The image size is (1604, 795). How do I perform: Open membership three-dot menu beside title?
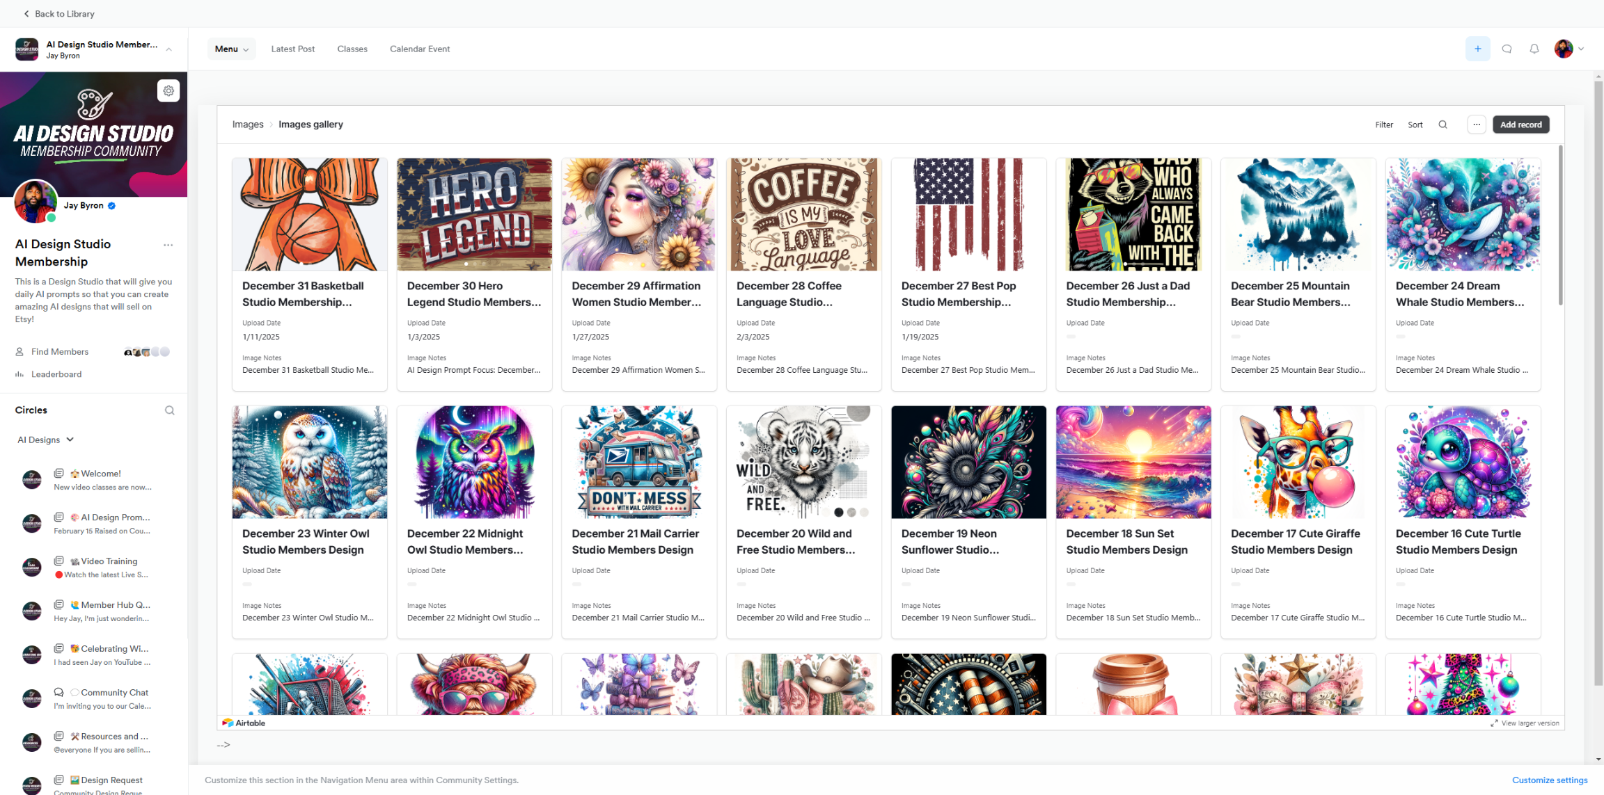[168, 245]
